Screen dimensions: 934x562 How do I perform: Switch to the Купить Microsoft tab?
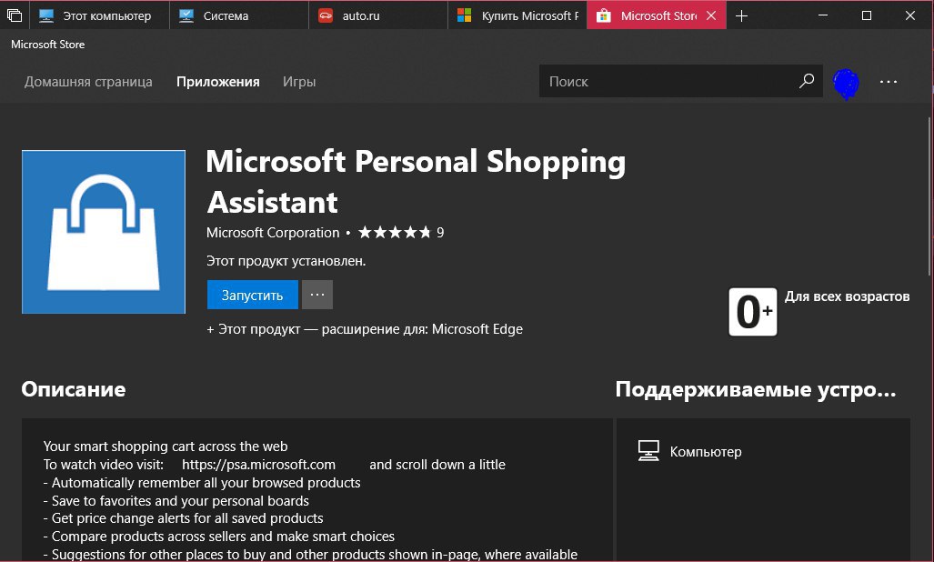pyautogui.click(x=517, y=16)
